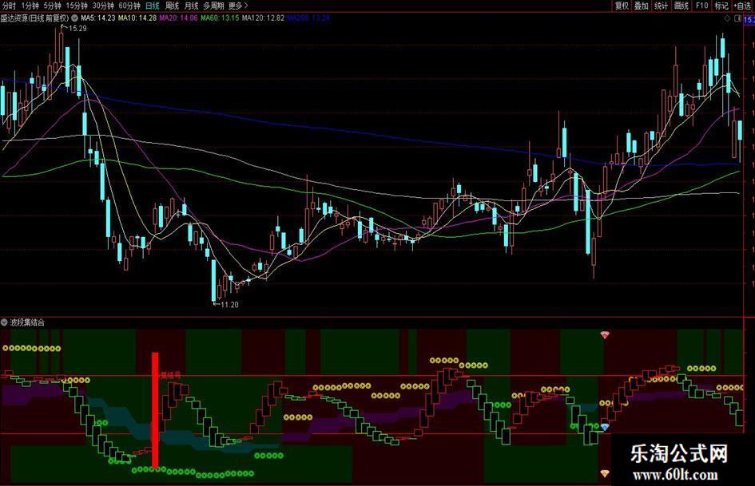The image size is (755, 486).
Task: Select the 15分钟 period tab
Action: tap(77, 6)
